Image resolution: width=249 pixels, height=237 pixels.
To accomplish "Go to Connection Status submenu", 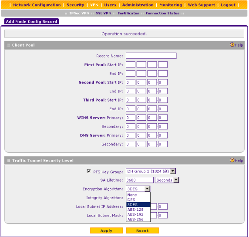I will pos(162,14).
